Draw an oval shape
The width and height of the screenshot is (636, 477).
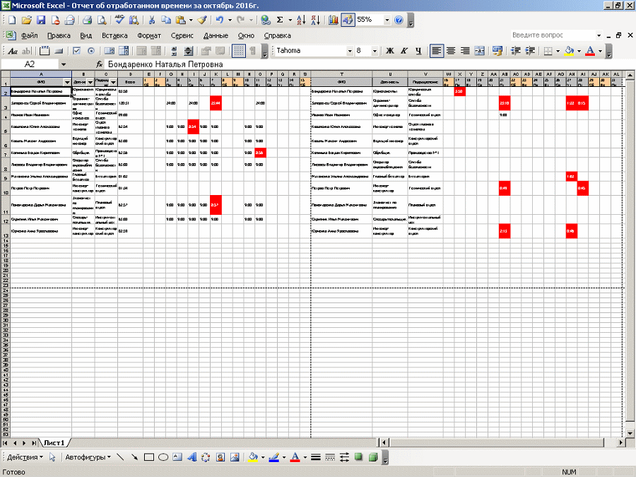163,457
